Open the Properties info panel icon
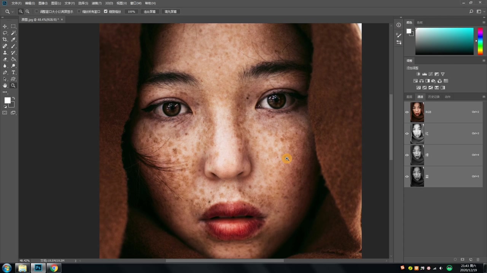Image resolution: width=487 pixels, height=273 pixels. point(399,25)
